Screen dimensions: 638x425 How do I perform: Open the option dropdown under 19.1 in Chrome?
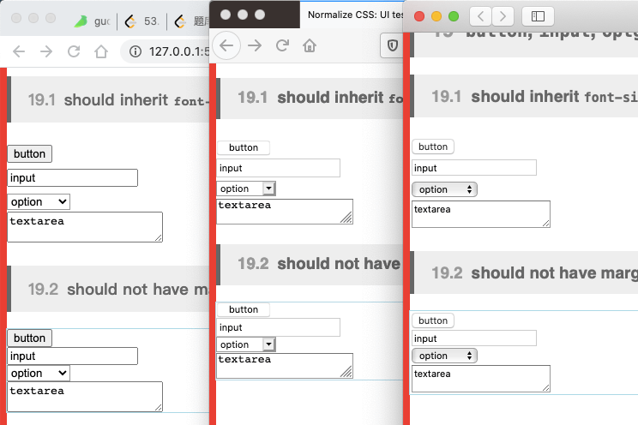39,201
